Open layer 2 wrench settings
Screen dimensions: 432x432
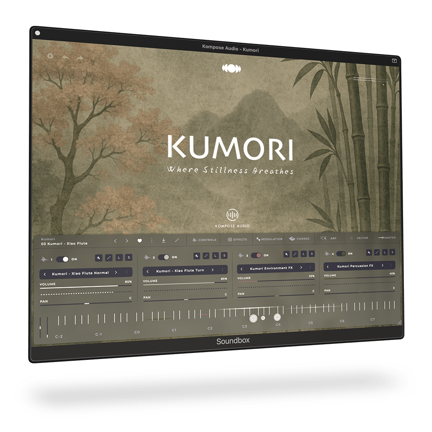[x=197, y=256]
